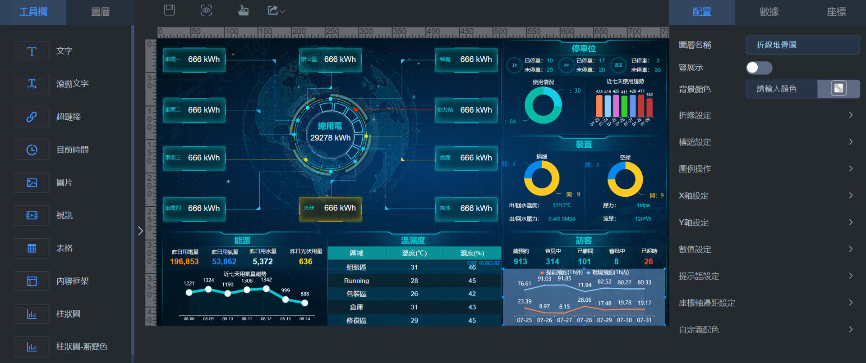This screenshot has height=363, width=866.
Task: Open the 背景顏色 color picker swatch
Action: [838, 89]
